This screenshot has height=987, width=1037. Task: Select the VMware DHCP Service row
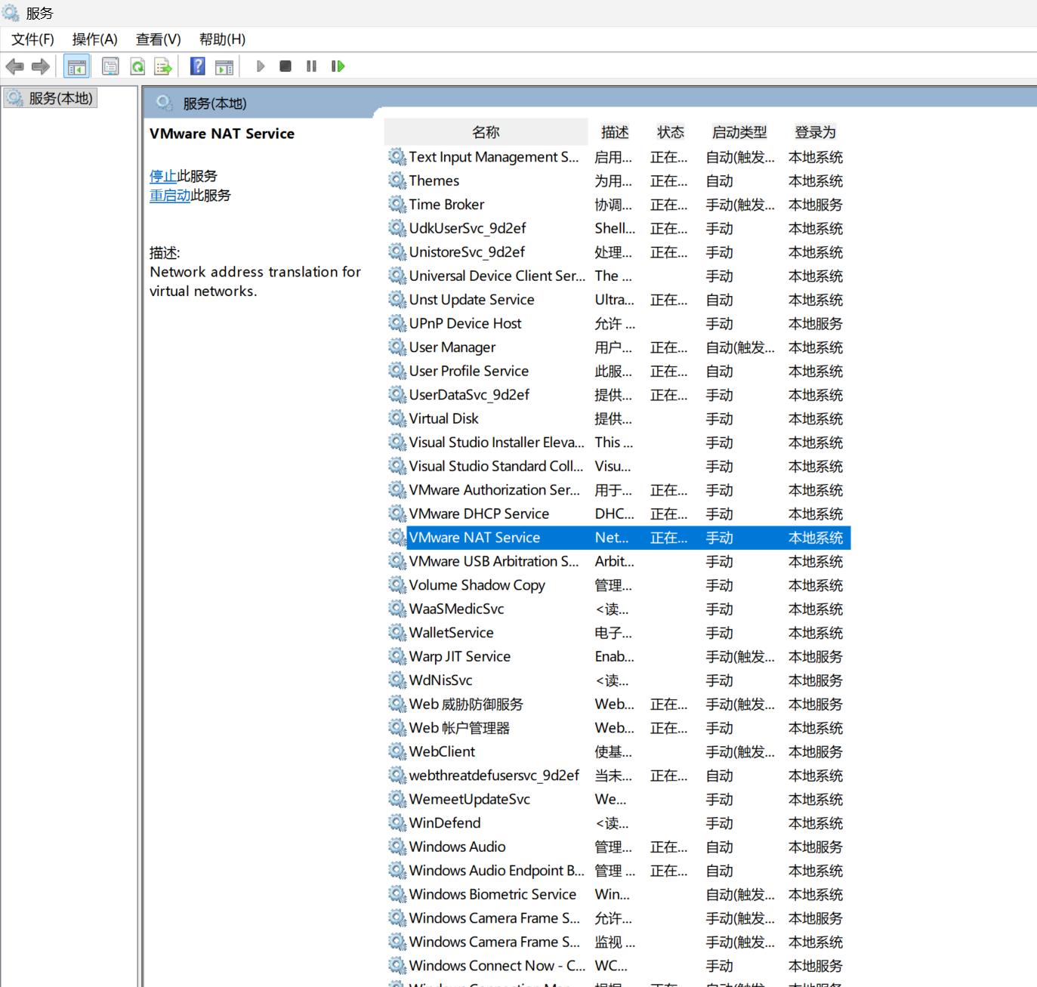(x=479, y=514)
